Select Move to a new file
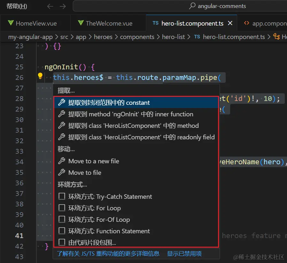Image resolution: width=287 pixels, height=263 pixels. coord(136,161)
